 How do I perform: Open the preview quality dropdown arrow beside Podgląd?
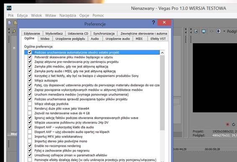(224, 31)
